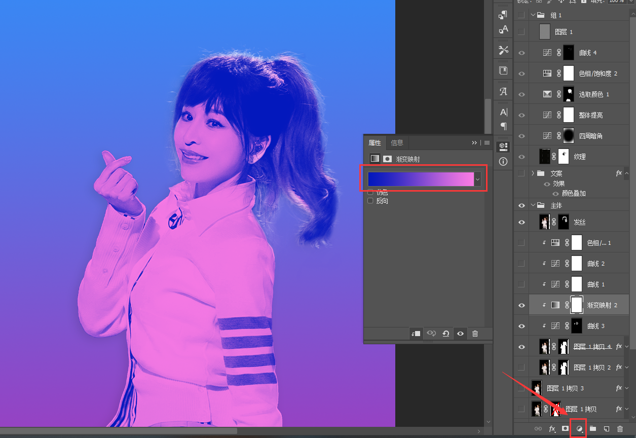The height and width of the screenshot is (438, 636).
Task: Open the Character Styles panel icon
Action: pos(503,30)
